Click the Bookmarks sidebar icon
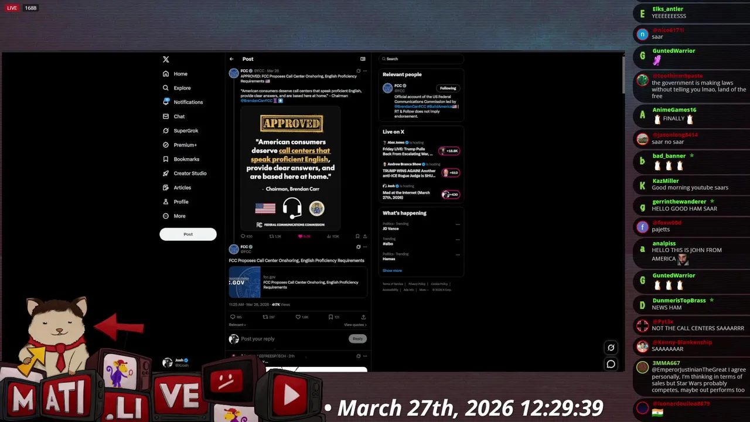Image resolution: width=750 pixels, height=422 pixels. pyautogui.click(x=166, y=159)
